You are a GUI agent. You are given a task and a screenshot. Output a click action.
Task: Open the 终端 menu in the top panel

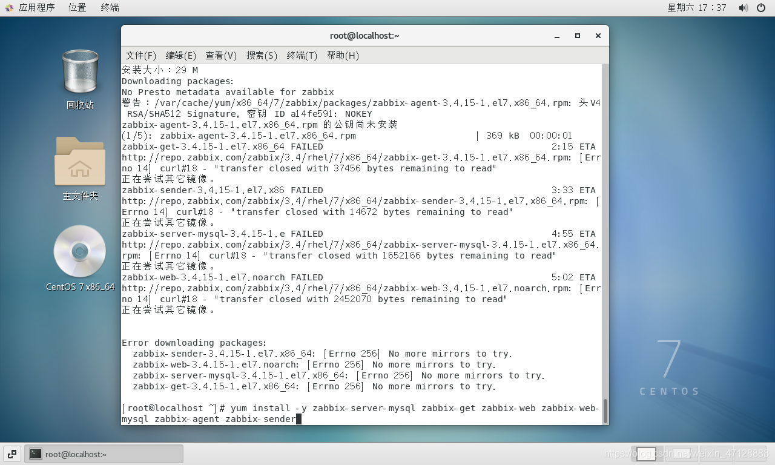point(110,8)
